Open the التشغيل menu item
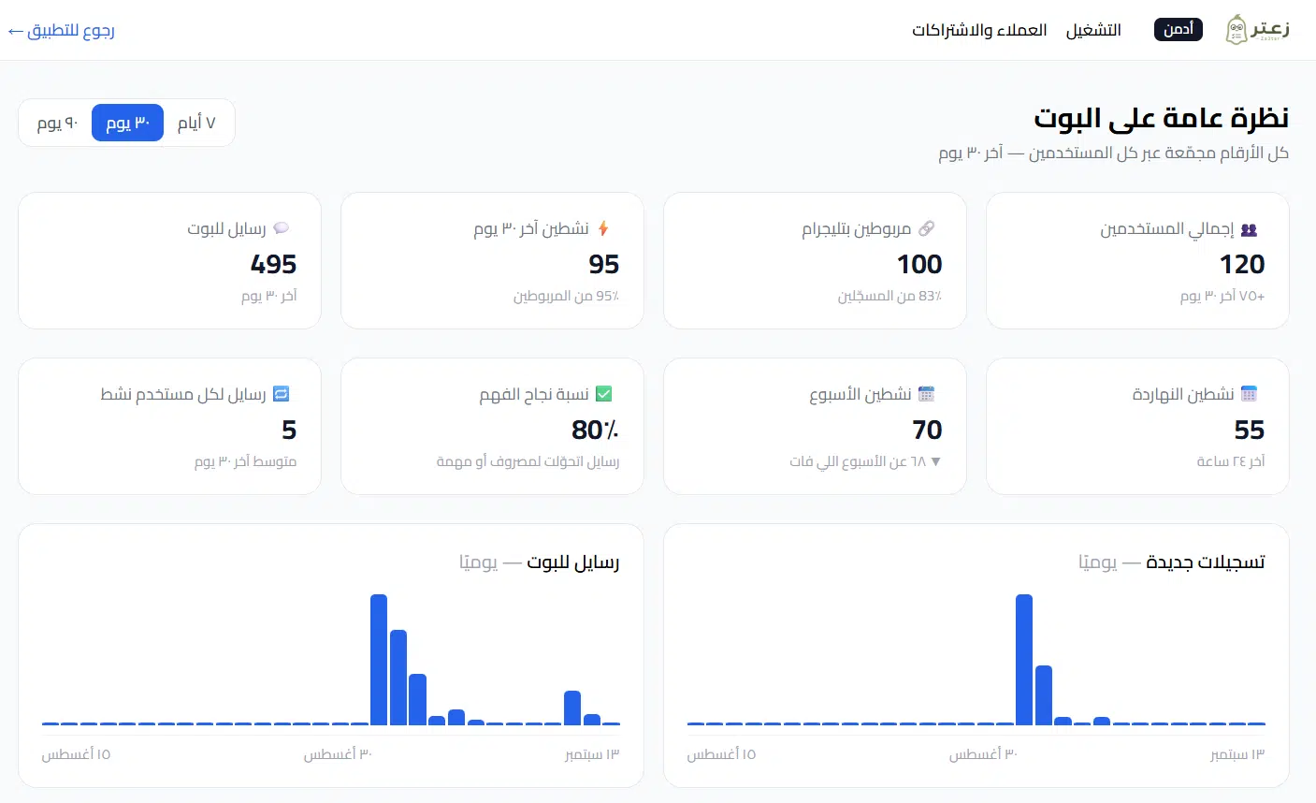The image size is (1316, 803). pos(1093,30)
